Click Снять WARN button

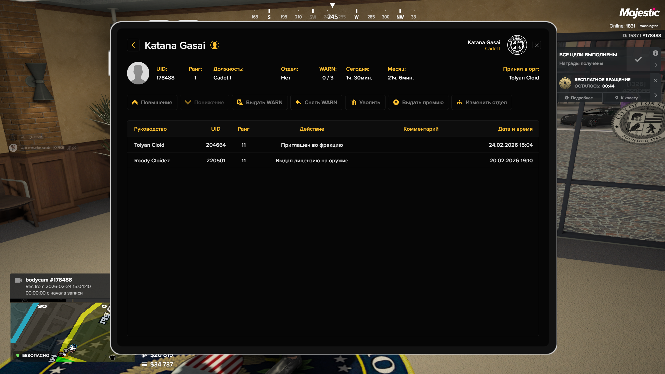coord(316,102)
